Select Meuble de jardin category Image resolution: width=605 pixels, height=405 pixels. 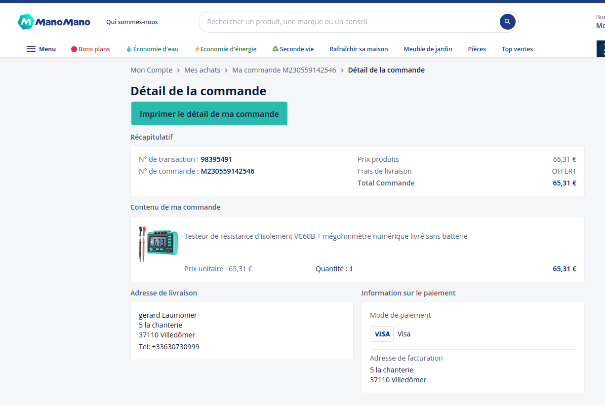click(x=428, y=49)
